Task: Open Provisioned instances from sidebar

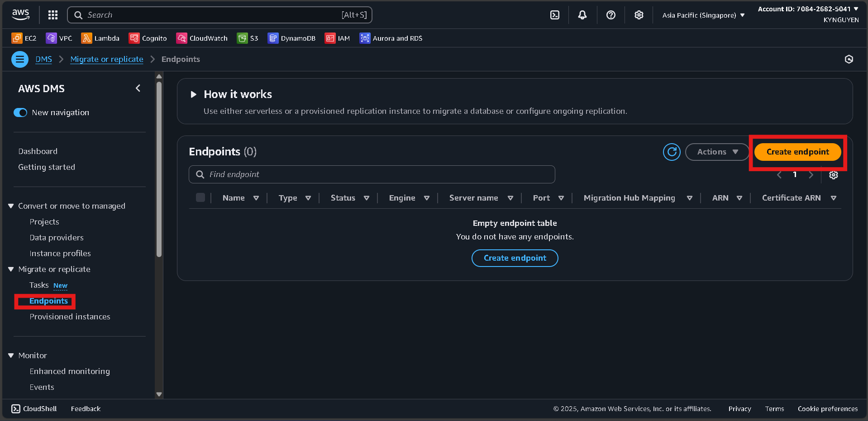Action: click(69, 316)
